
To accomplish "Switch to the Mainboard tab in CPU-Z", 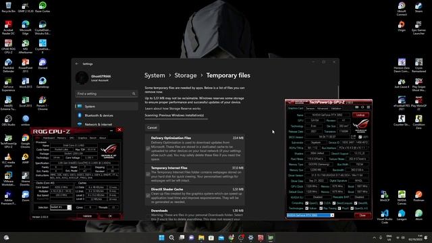I will click(49, 138).
